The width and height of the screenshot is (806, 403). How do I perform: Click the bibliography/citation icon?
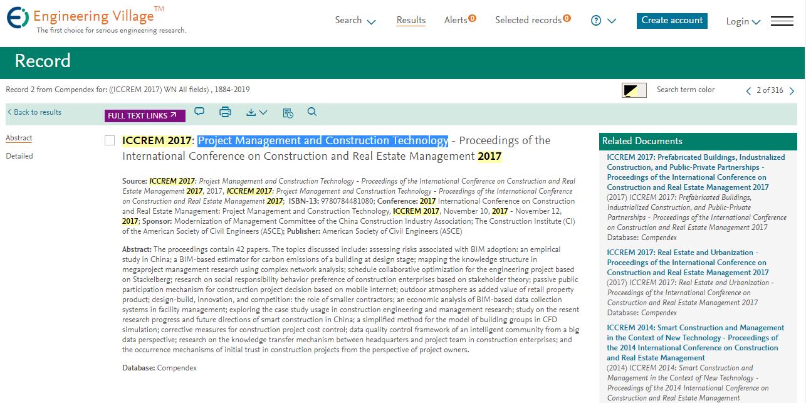pos(288,113)
